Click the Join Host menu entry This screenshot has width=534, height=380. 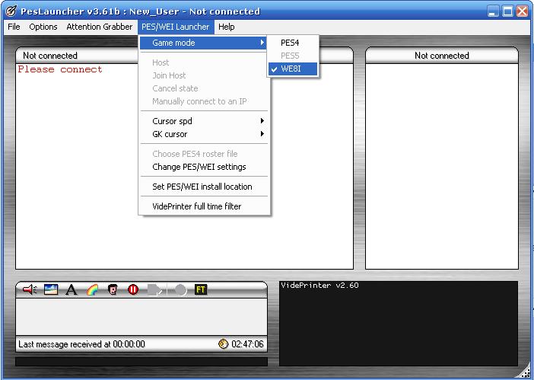point(203,75)
